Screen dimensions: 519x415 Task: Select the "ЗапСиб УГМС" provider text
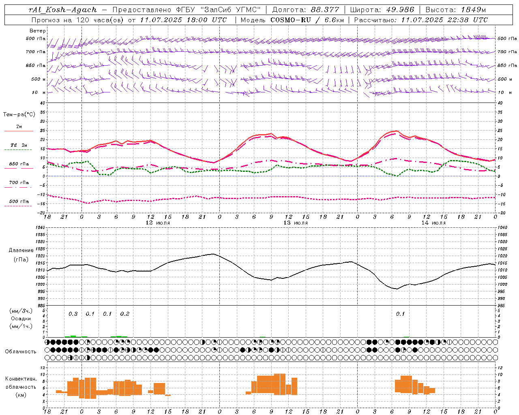pyautogui.click(x=230, y=10)
